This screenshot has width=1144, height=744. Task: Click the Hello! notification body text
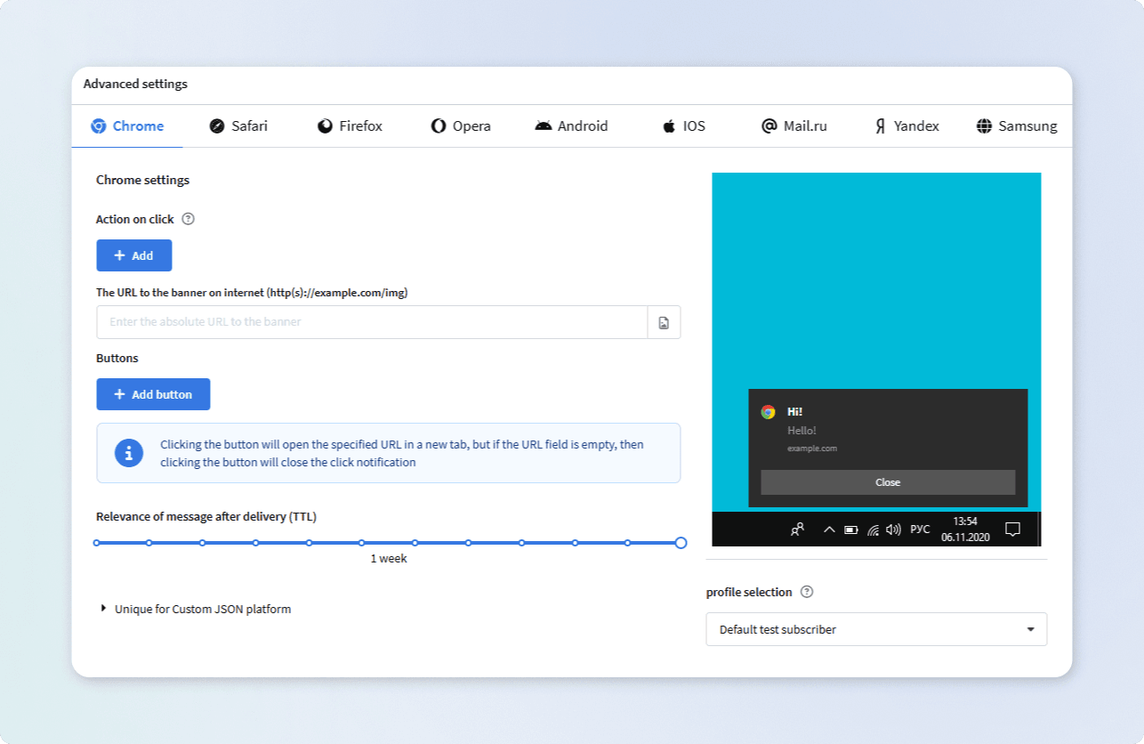(802, 431)
